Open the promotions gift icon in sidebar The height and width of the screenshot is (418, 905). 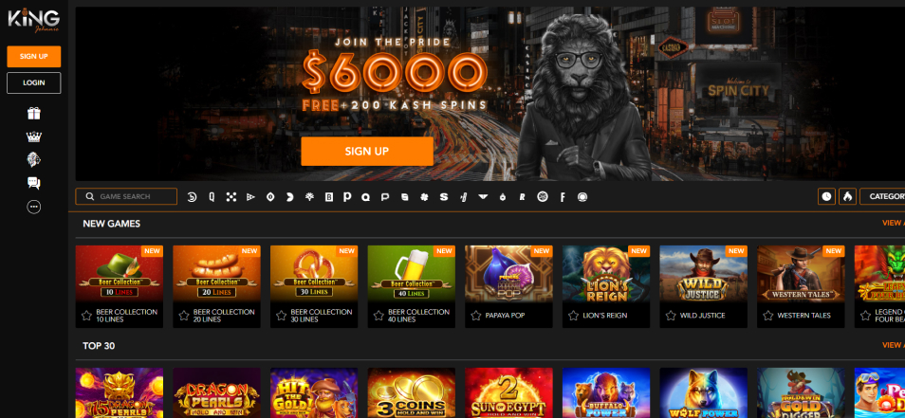point(34,114)
